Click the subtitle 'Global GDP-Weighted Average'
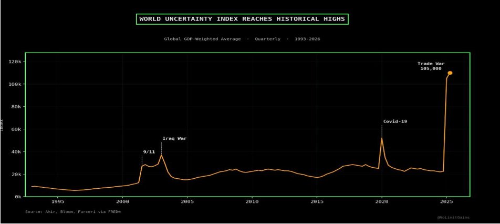This screenshot has height=224, width=500. pos(203,39)
